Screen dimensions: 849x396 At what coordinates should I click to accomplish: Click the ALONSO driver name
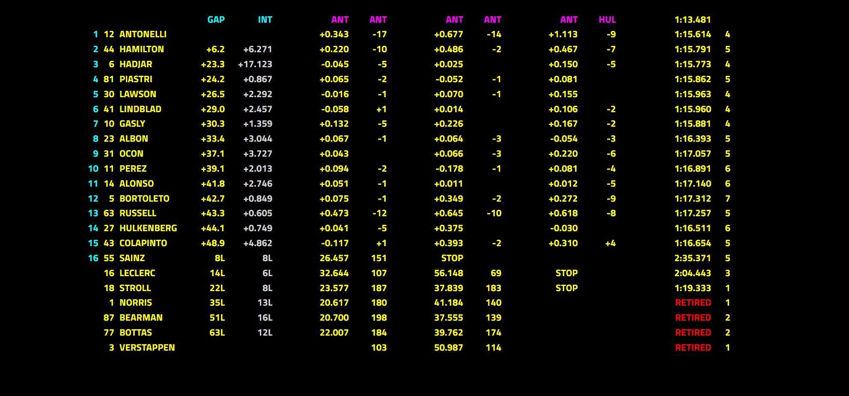click(137, 184)
